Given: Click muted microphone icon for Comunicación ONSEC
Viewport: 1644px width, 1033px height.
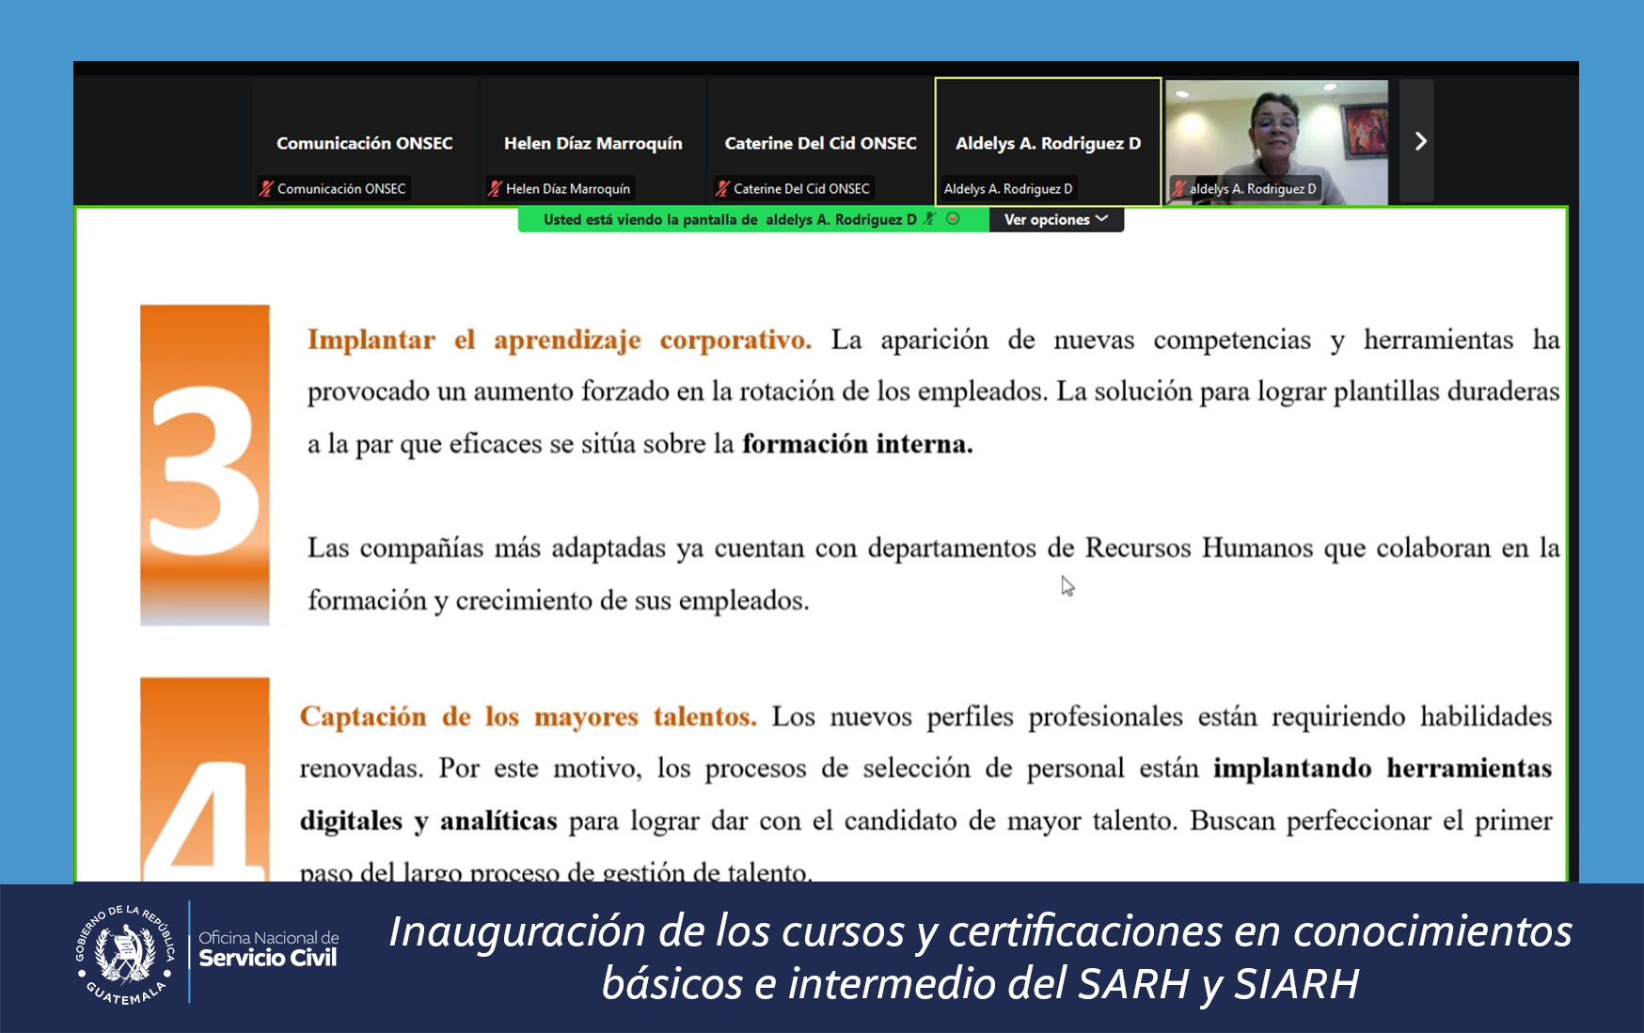Looking at the screenshot, I should [266, 189].
